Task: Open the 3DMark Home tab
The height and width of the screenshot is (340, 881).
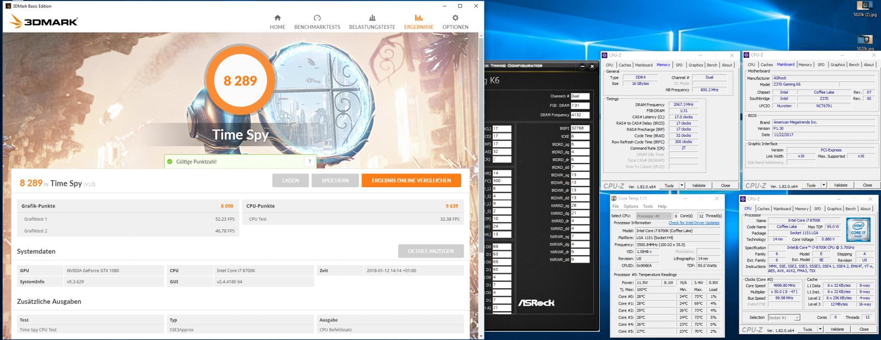Action: coord(277,22)
